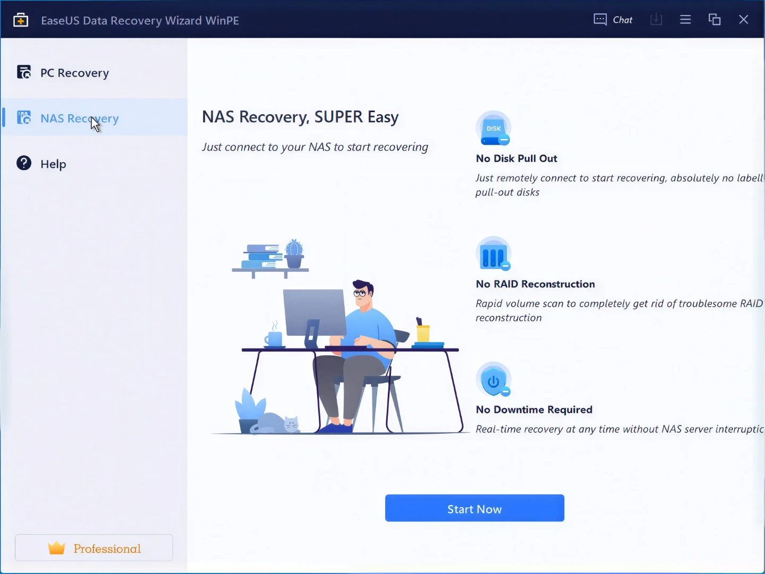Click 'EaseUS Data Recovery Wizard WinPE' title text

coord(140,20)
